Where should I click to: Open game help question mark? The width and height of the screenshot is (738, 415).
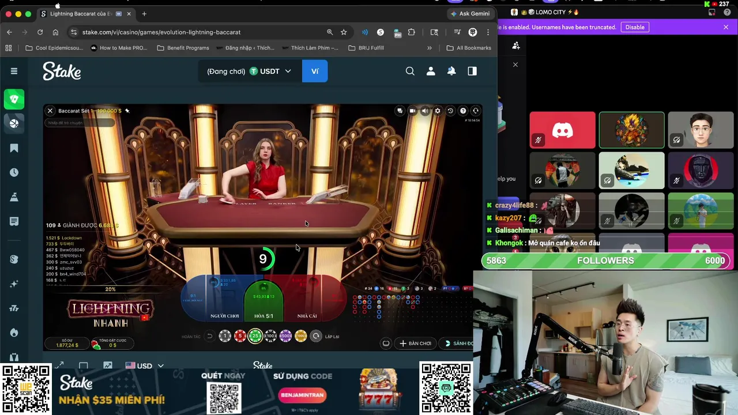pos(463,111)
